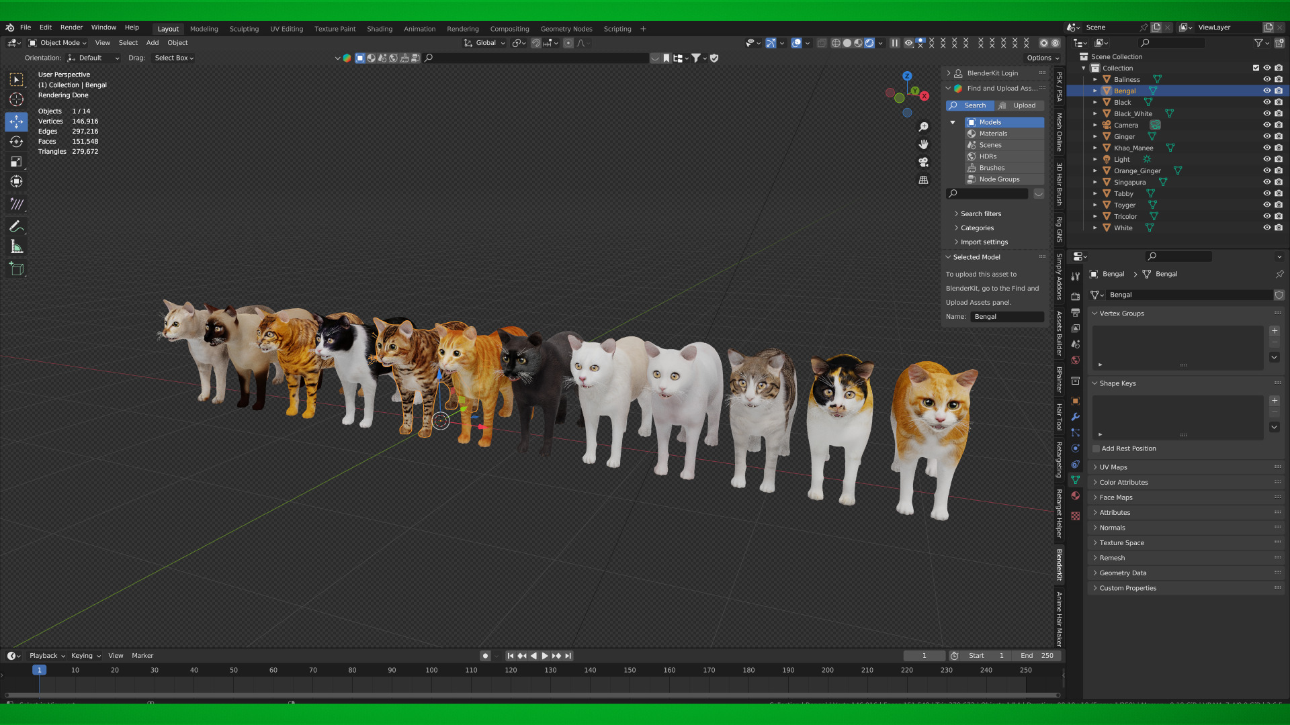This screenshot has width=1290, height=725.
Task: Switch to the Geometry Nodes workspace tab
Action: (x=566, y=29)
